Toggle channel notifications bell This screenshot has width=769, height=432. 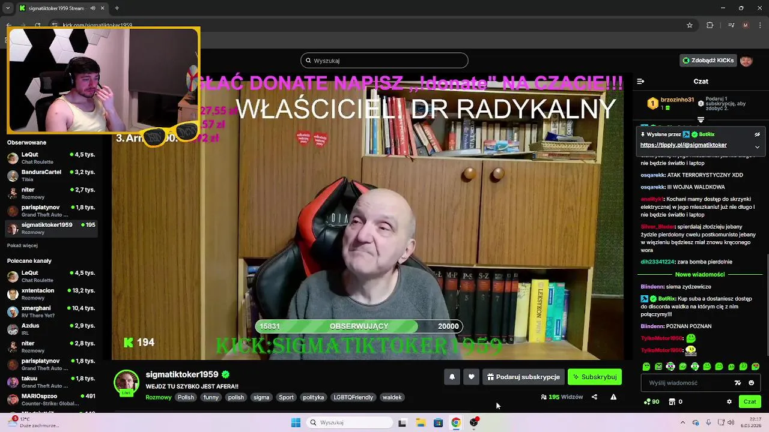[452, 377]
